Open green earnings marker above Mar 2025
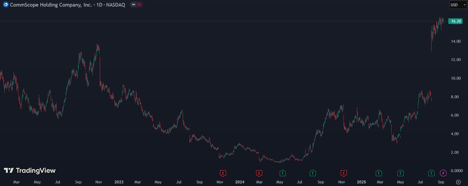Image resolution: width=468 pixels, height=186 pixels. coord(379,173)
